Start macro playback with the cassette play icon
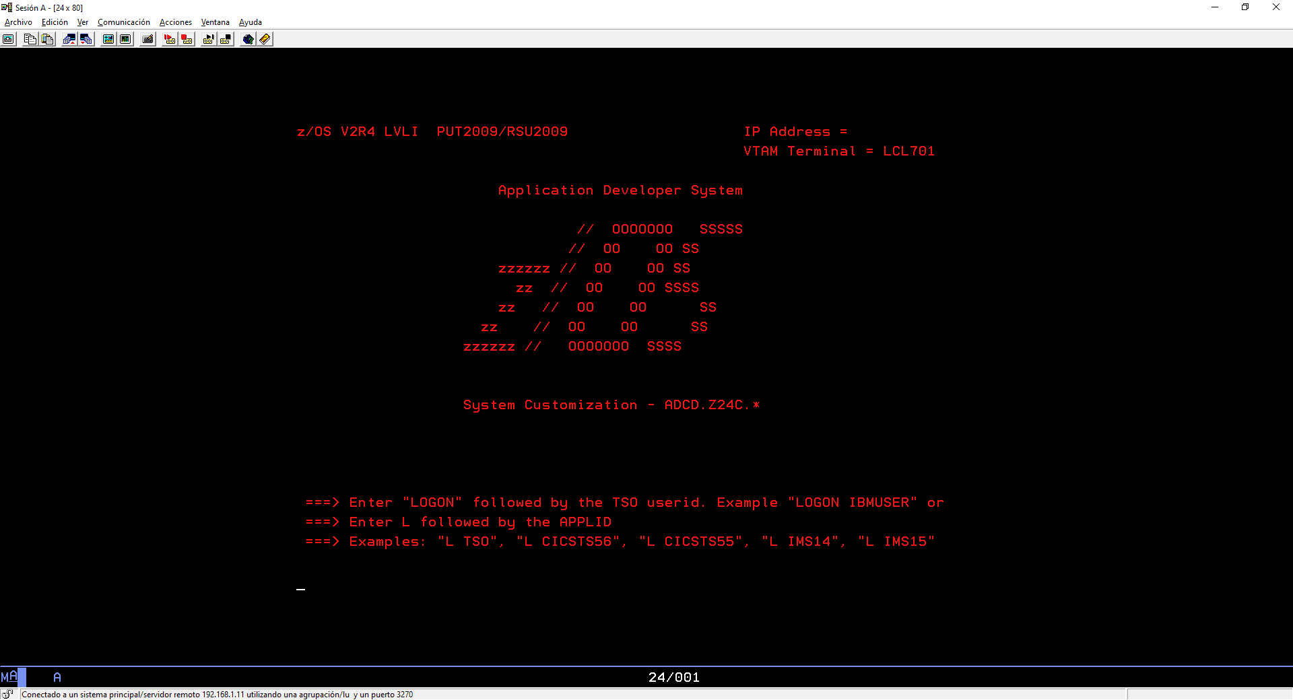 [x=169, y=39]
